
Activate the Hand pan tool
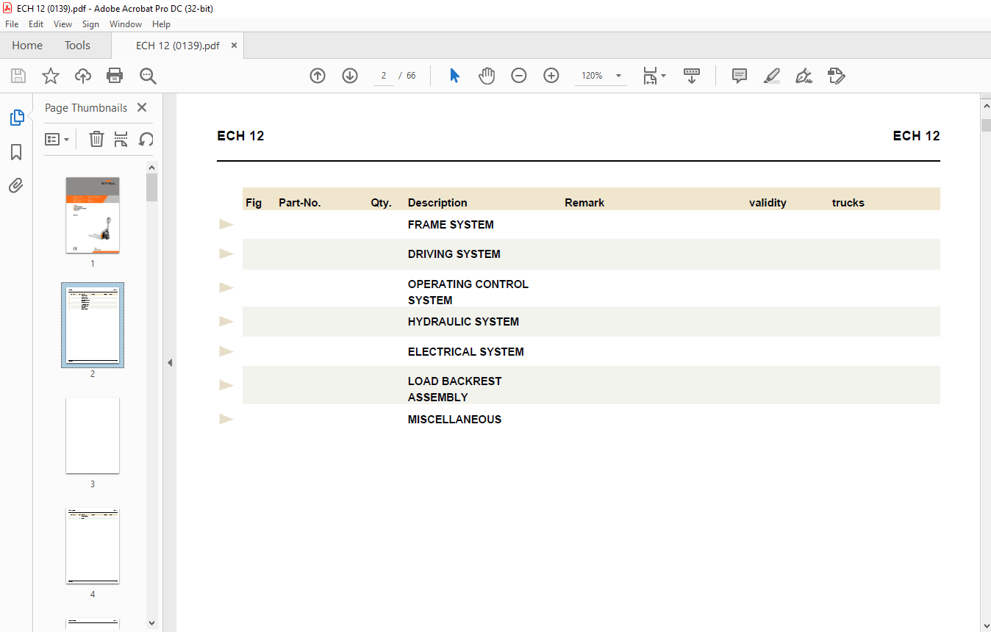click(487, 76)
